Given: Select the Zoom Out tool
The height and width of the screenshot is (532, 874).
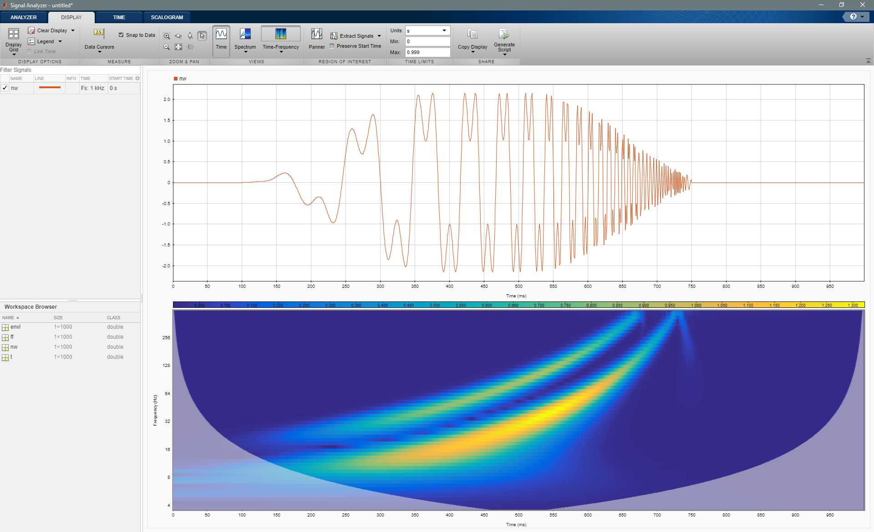Looking at the screenshot, I should [x=167, y=47].
